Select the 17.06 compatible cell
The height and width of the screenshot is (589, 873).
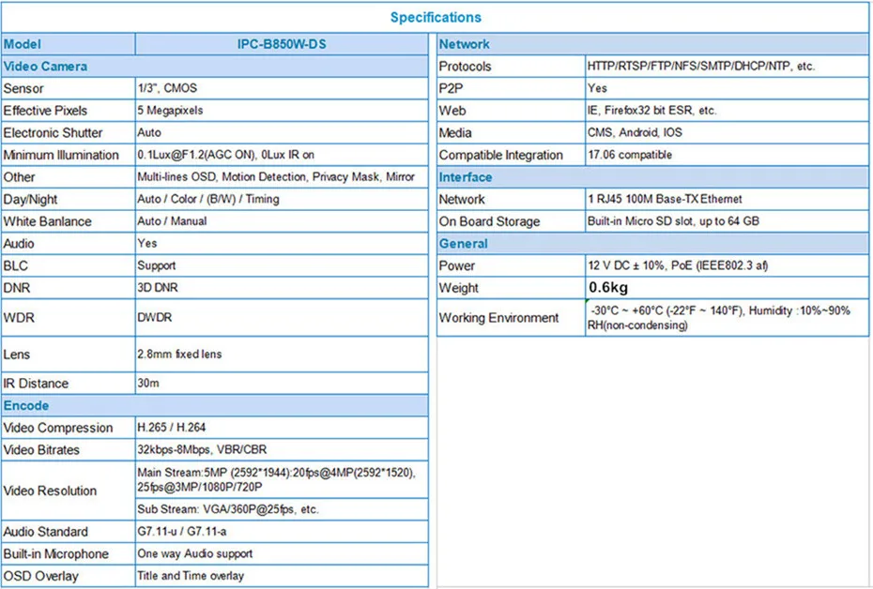point(727,155)
